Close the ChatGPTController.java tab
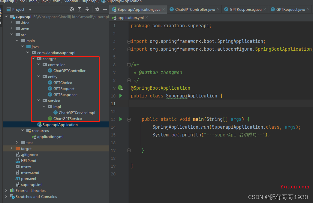Screen dimensions: 313x203 pos(218,9)
